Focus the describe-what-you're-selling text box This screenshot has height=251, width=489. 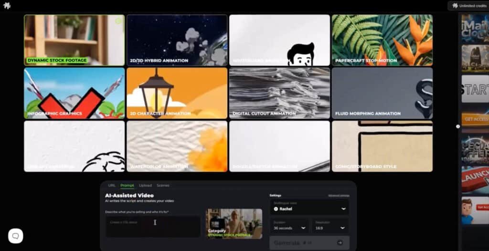[153, 227]
